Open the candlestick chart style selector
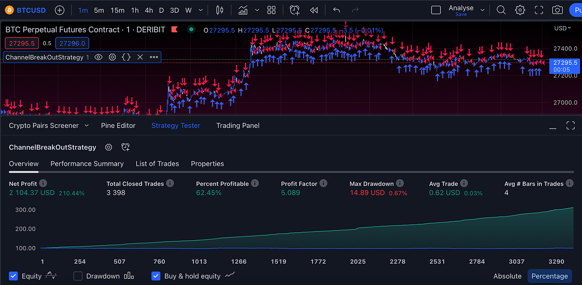Screen dimensions: 582x285 220,10
